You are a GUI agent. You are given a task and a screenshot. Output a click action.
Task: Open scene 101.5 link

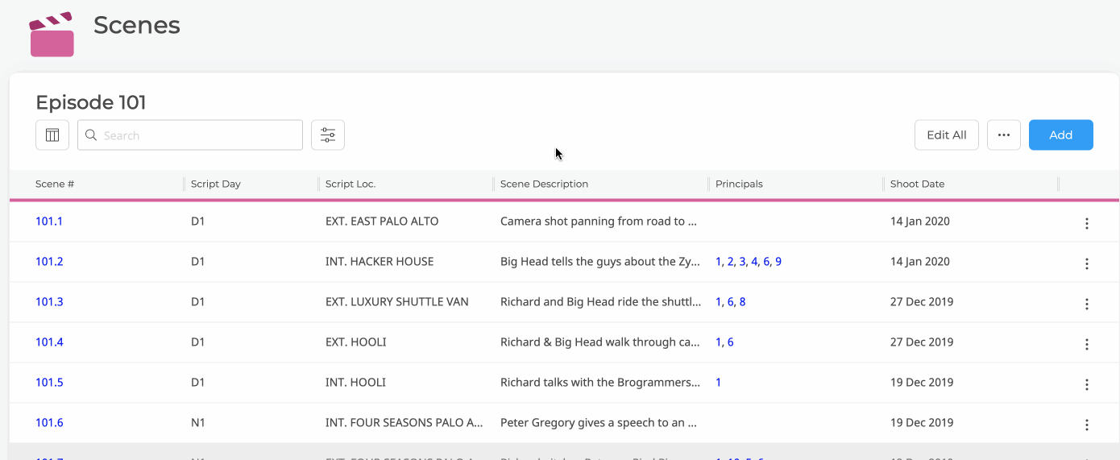pyautogui.click(x=49, y=382)
